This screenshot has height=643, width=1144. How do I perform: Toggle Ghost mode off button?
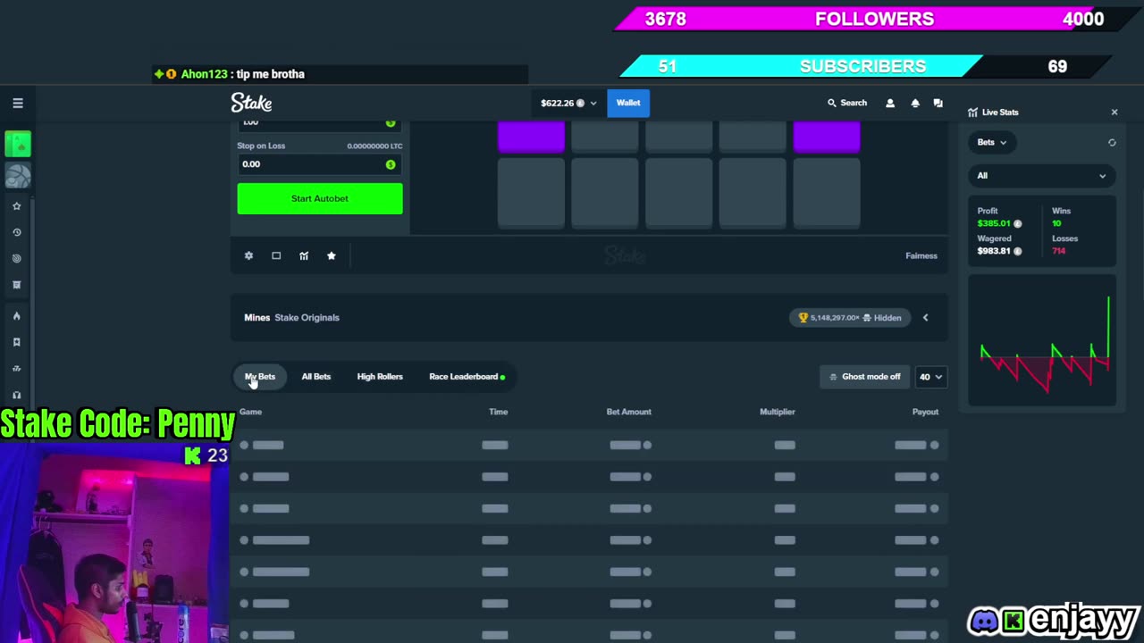coord(863,377)
